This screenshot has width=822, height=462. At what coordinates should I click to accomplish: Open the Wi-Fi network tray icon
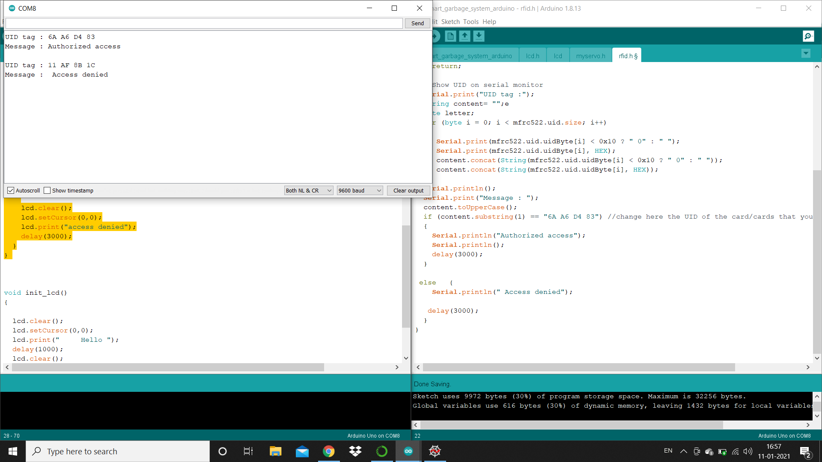pos(736,451)
